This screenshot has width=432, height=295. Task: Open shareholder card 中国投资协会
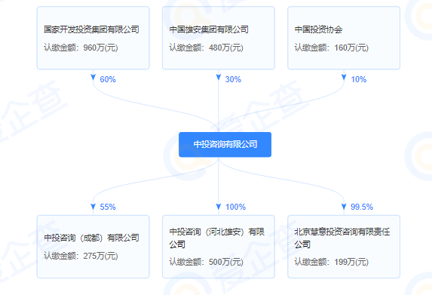click(344, 38)
